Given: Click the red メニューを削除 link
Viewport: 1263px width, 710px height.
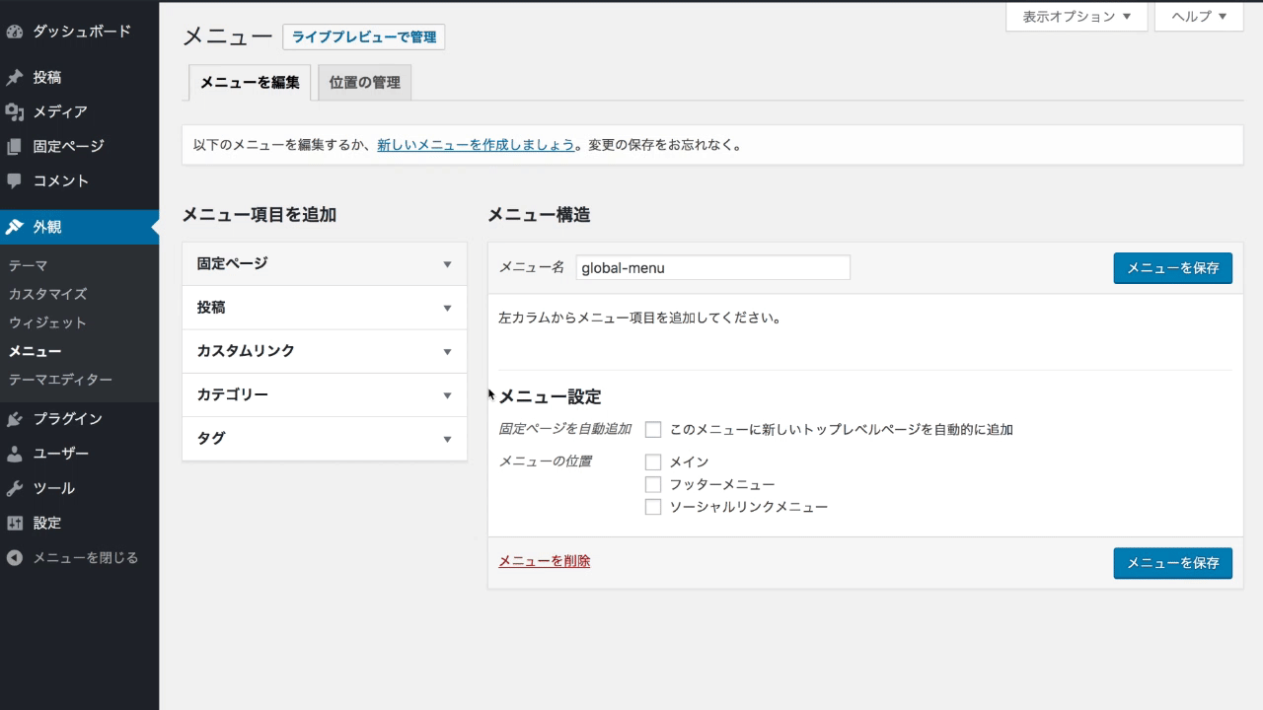Looking at the screenshot, I should [544, 561].
